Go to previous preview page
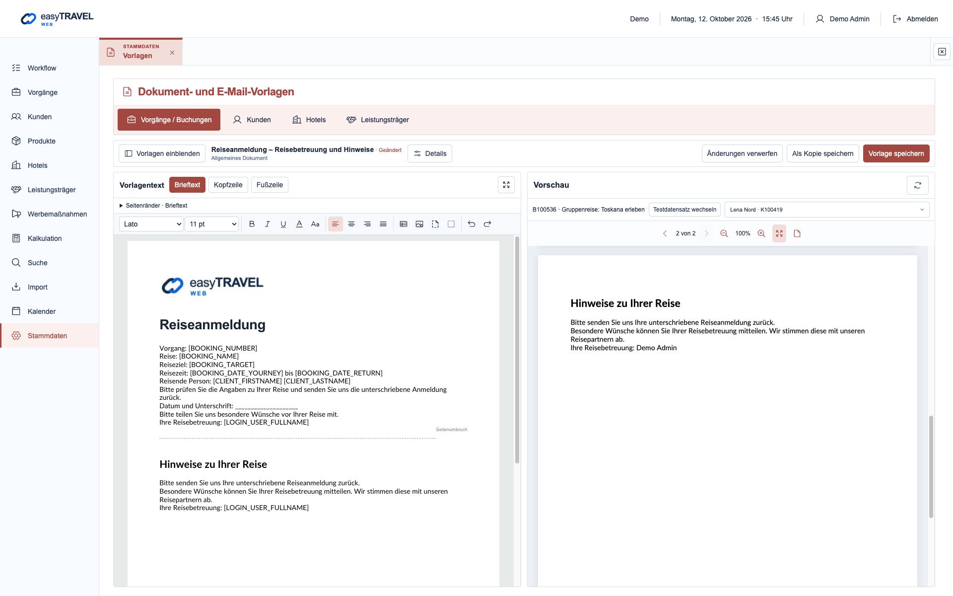953x596 pixels. (665, 233)
